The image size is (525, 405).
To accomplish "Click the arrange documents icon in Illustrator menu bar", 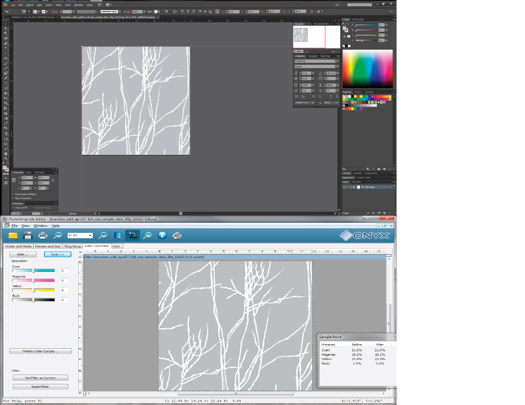I will (109, 5).
